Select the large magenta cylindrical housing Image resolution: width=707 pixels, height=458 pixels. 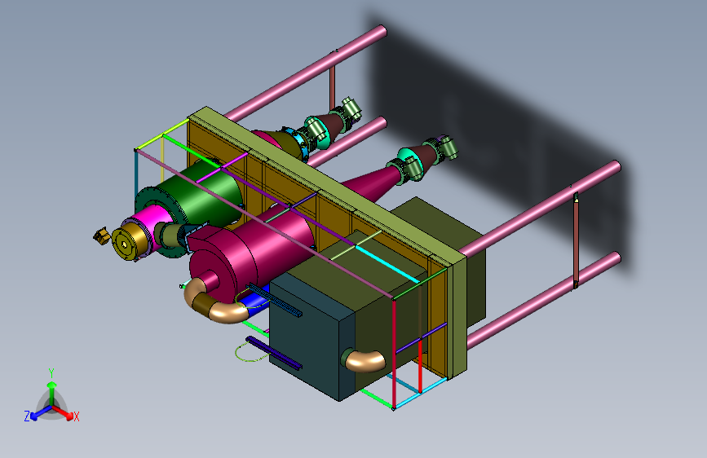[253, 253]
